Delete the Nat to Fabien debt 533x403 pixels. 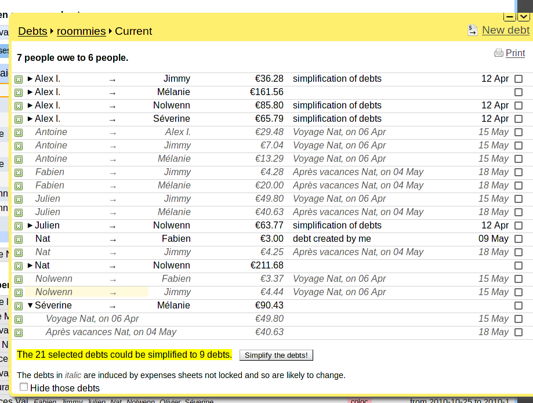coord(19,239)
